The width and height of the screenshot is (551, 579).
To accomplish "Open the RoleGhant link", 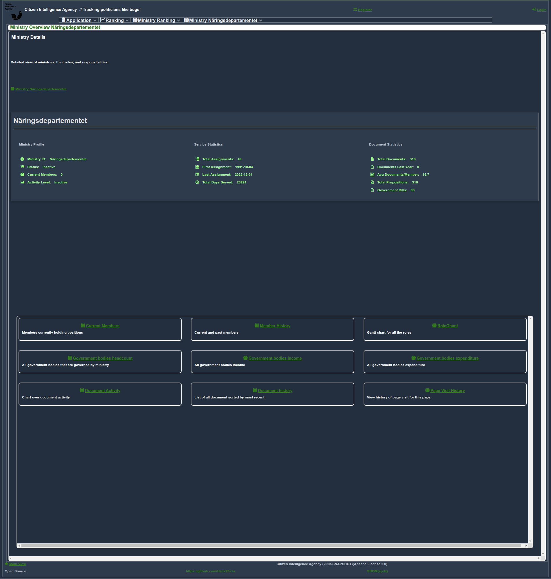I will tap(448, 326).
